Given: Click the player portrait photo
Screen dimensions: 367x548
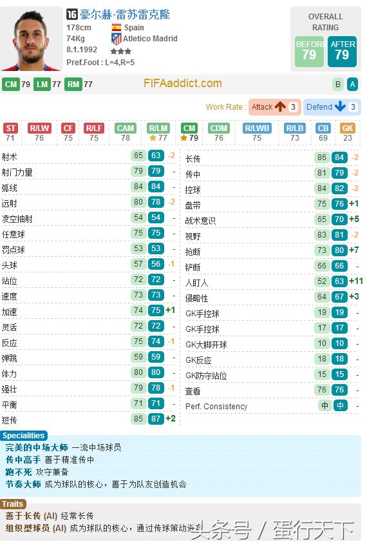Looking at the screenshot, I should tap(31, 39).
